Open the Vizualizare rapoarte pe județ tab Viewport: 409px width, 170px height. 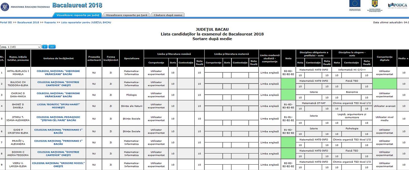[x=77, y=15]
